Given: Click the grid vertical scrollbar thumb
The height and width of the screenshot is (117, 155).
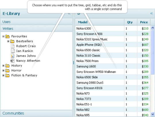Looking at the screenshot, I should click(153, 52).
